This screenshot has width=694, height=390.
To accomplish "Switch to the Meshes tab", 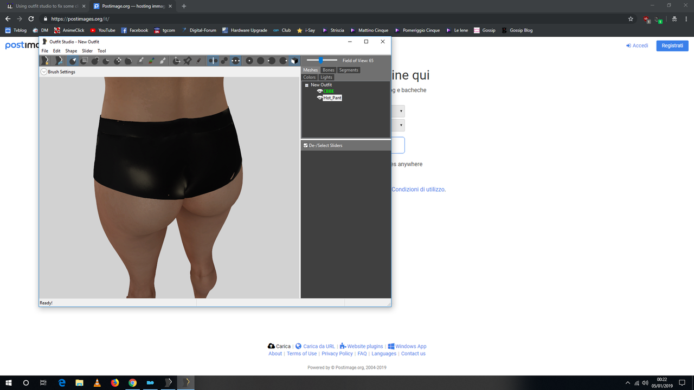I will pos(311,70).
